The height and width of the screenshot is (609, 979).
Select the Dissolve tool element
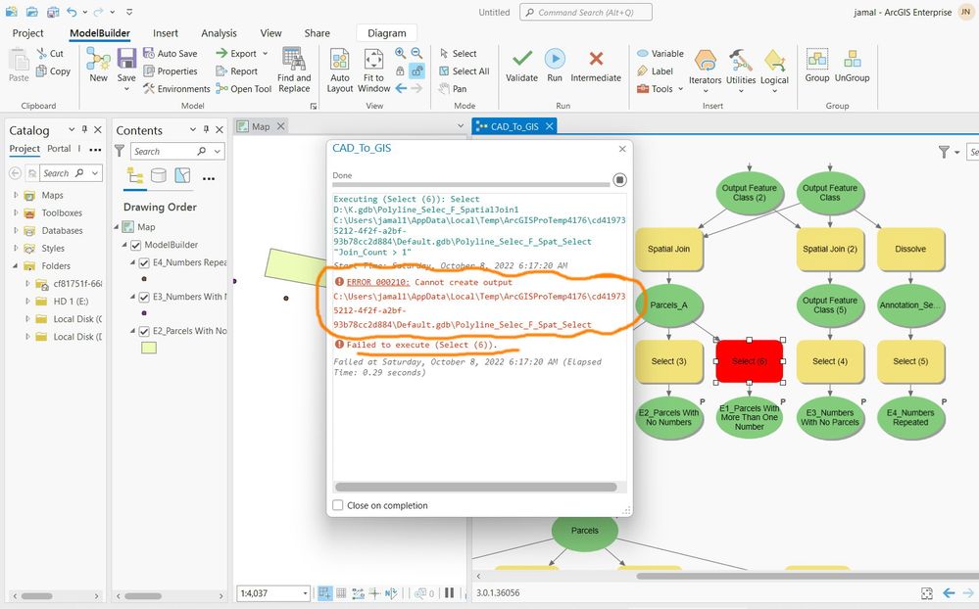[910, 249]
